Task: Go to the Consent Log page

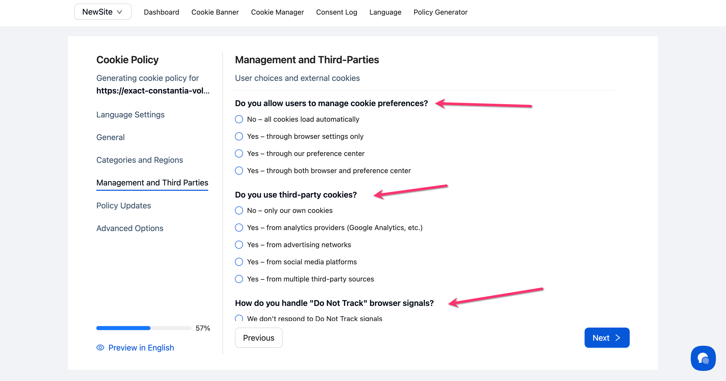Action: [x=337, y=12]
